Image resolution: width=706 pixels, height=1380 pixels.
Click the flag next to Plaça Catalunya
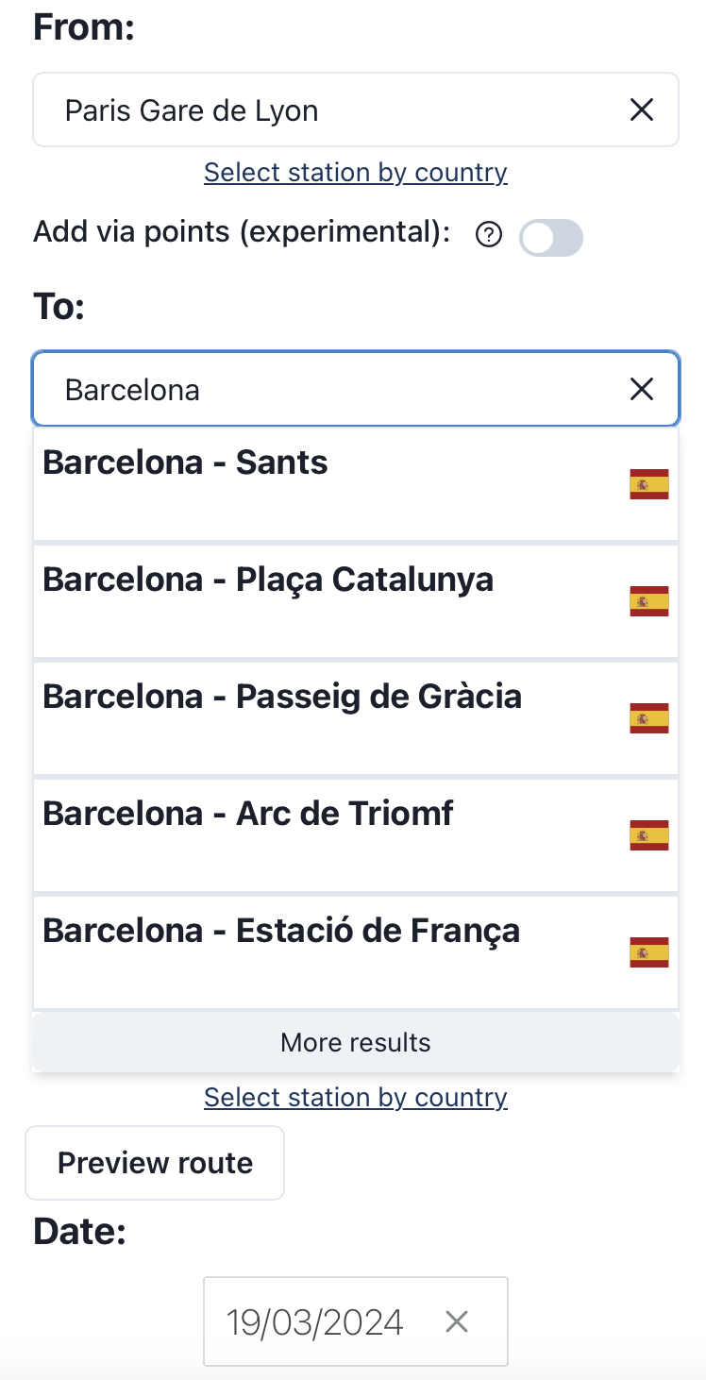[649, 601]
